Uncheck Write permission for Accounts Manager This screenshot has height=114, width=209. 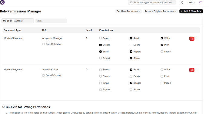tap(162, 38)
